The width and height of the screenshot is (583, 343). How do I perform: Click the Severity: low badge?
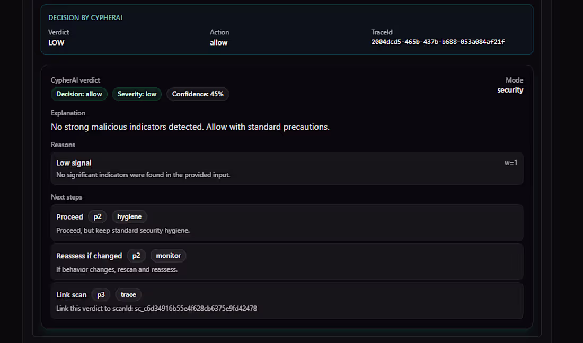coord(136,94)
